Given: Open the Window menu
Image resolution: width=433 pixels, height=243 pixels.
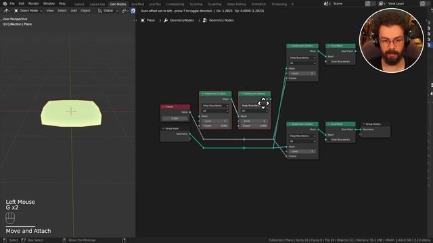Looking at the screenshot, I should [x=49, y=3].
